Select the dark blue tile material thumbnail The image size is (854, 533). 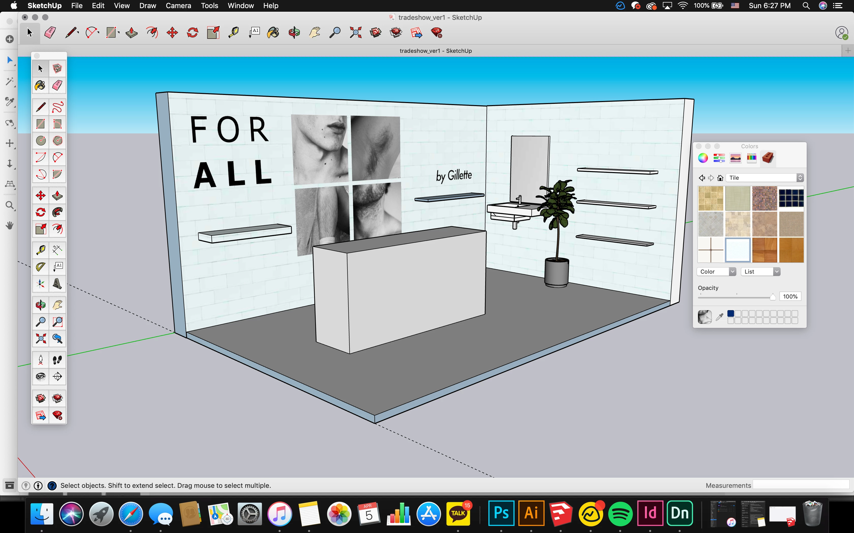point(791,198)
